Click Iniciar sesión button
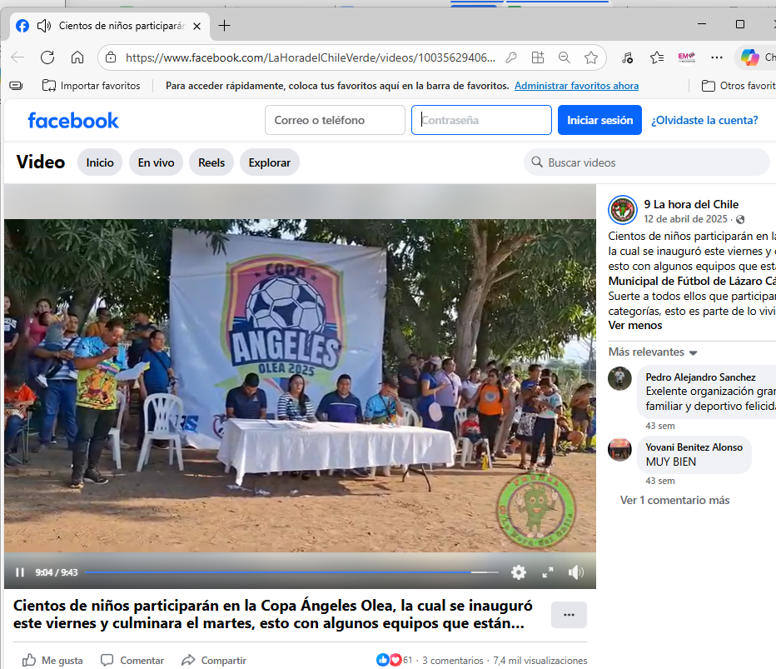This screenshot has height=669, width=776. point(599,120)
